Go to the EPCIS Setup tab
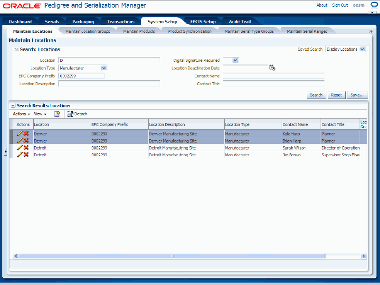 pos(203,21)
